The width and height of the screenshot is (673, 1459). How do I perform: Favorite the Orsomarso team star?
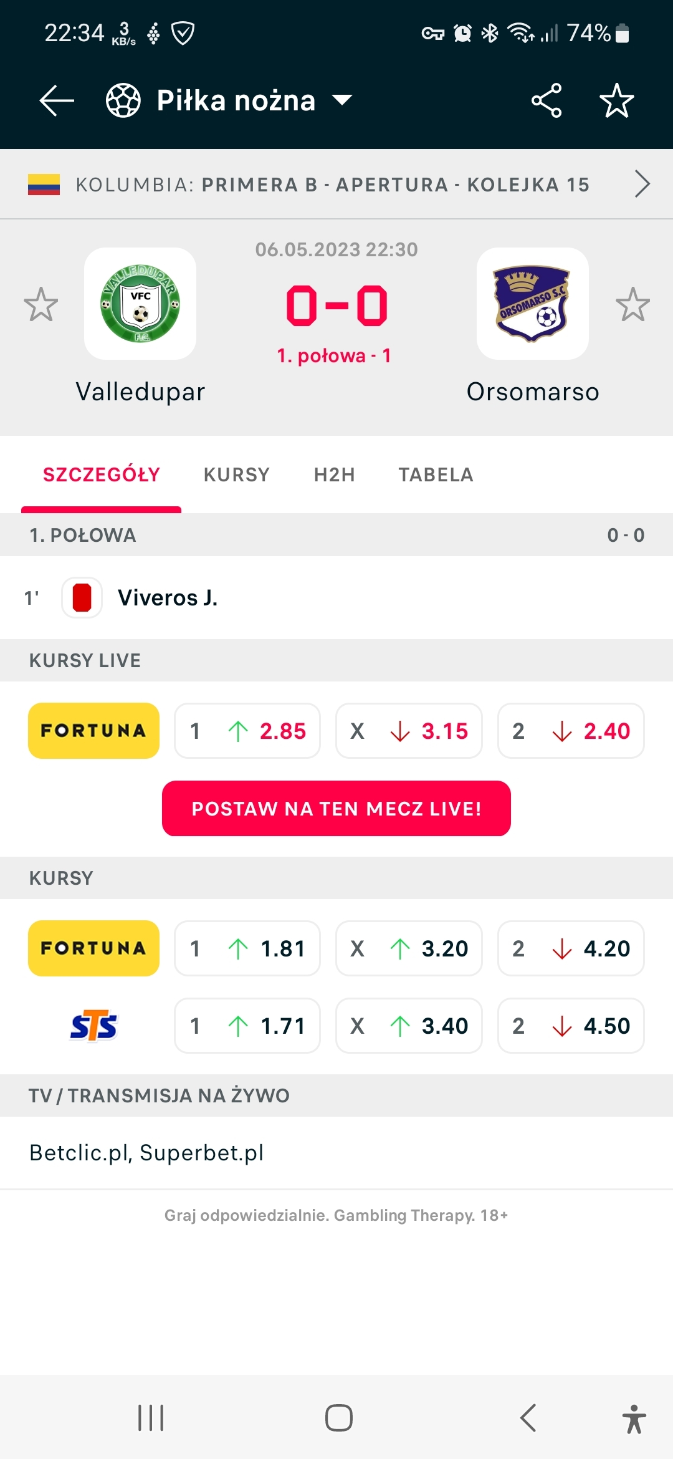tap(632, 304)
